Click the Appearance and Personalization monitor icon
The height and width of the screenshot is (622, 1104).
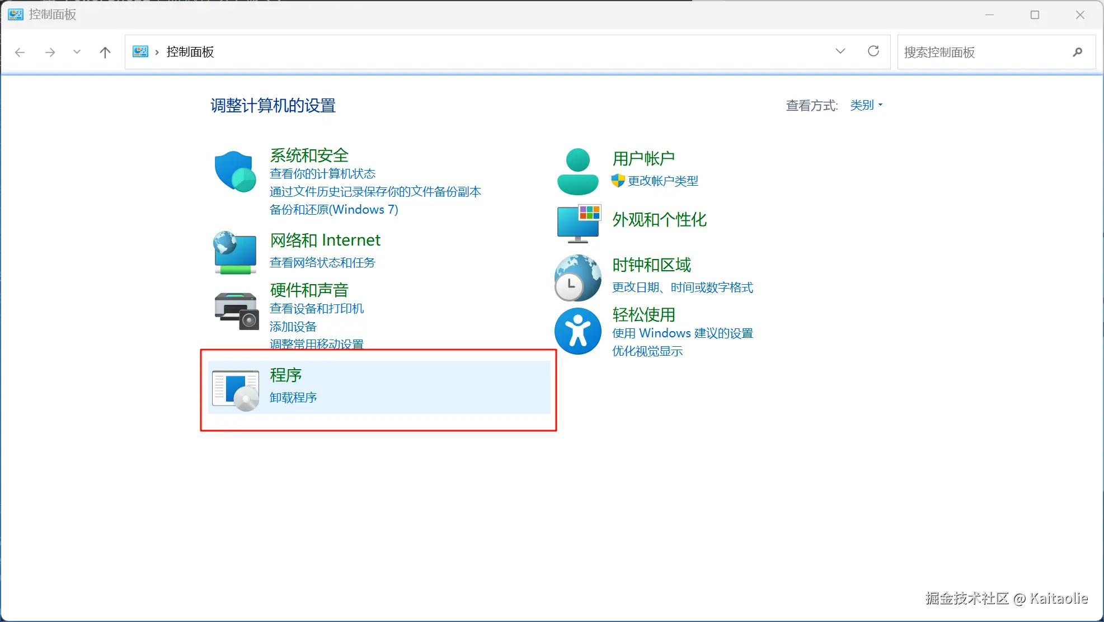[579, 223]
